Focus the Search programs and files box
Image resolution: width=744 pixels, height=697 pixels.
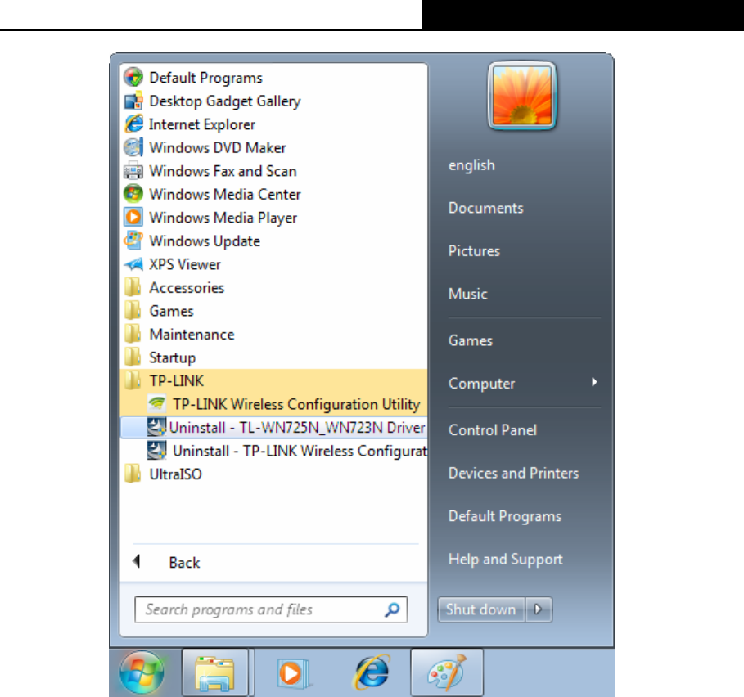(x=271, y=609)
